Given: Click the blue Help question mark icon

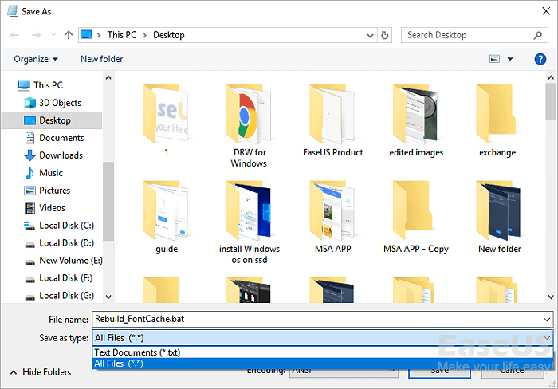Looking at the screenshot, I should coord(540,59).
